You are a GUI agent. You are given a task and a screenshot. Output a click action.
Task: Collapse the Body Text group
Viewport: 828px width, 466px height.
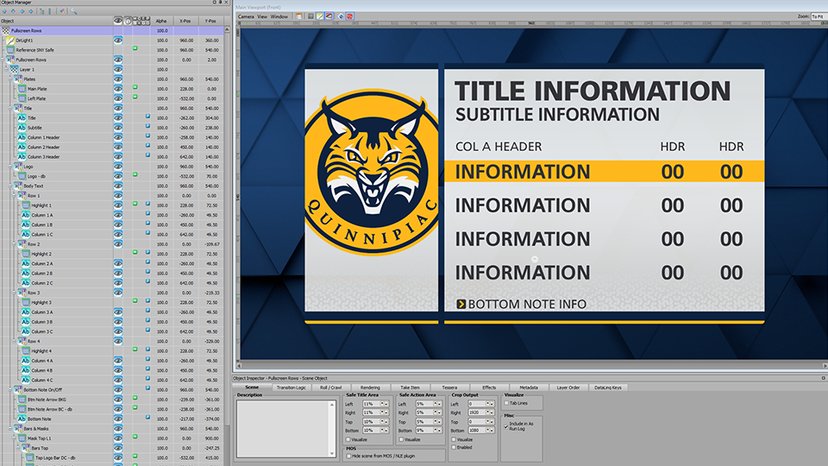10,186
